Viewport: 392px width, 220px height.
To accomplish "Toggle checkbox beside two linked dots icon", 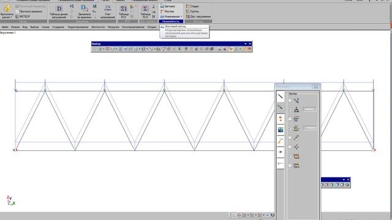I will click(290, 137).
